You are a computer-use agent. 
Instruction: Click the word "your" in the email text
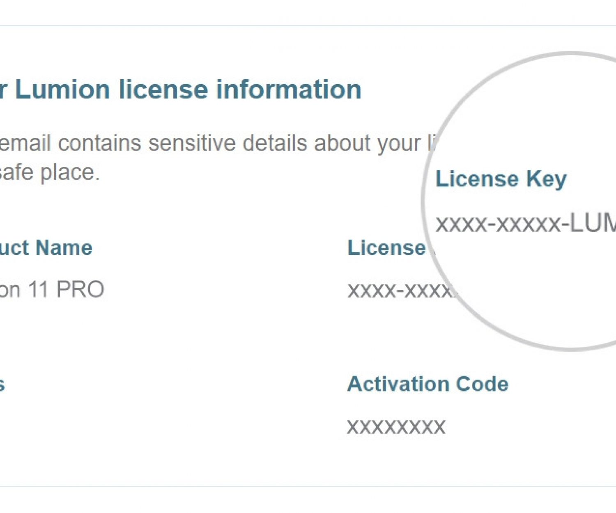(399, 143)
